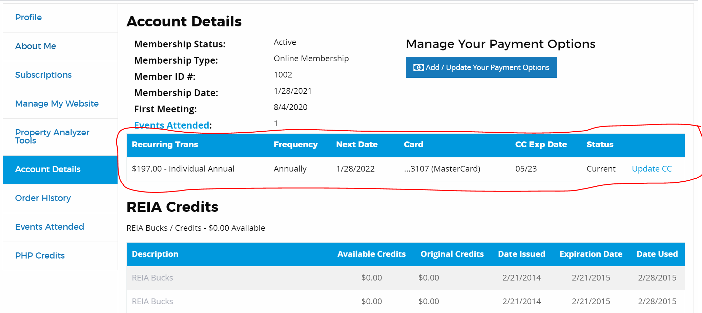Open the Profile sidebar item
This screenshot has width=702, height=313.
click(x=28, y=18)
